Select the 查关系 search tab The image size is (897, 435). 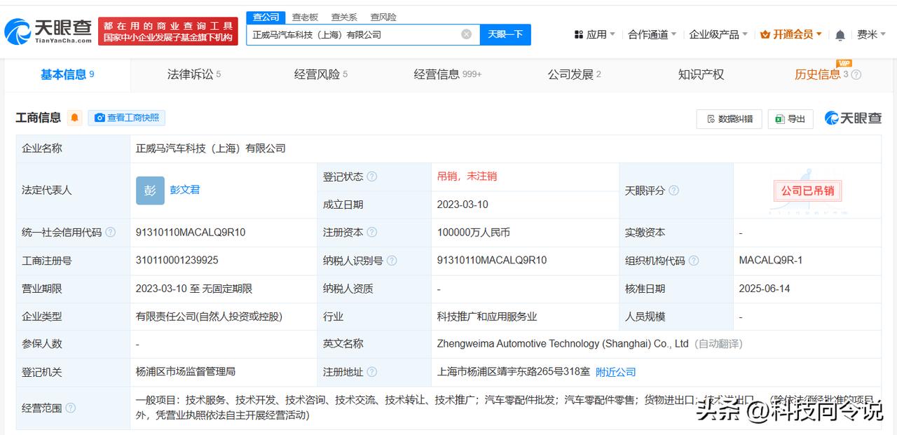point(344,17)
